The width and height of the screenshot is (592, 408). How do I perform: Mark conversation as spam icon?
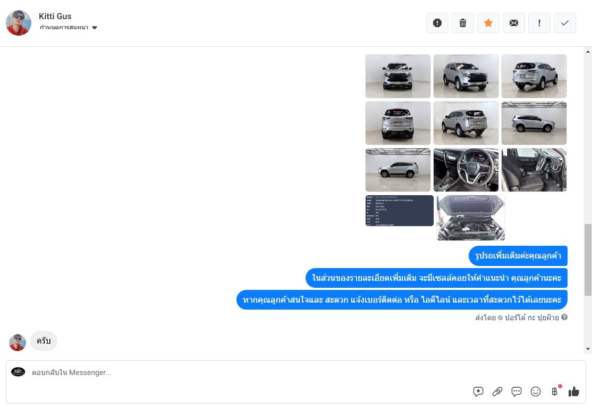click(437, 23)
